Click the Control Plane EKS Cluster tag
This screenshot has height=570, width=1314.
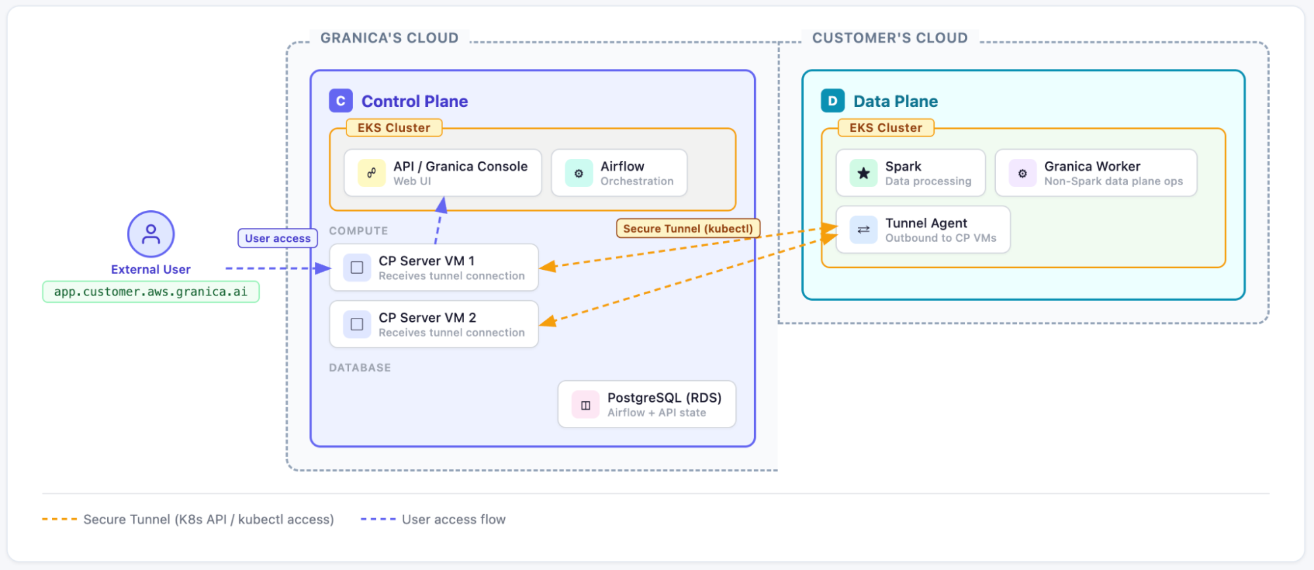(x=394, y=128)
